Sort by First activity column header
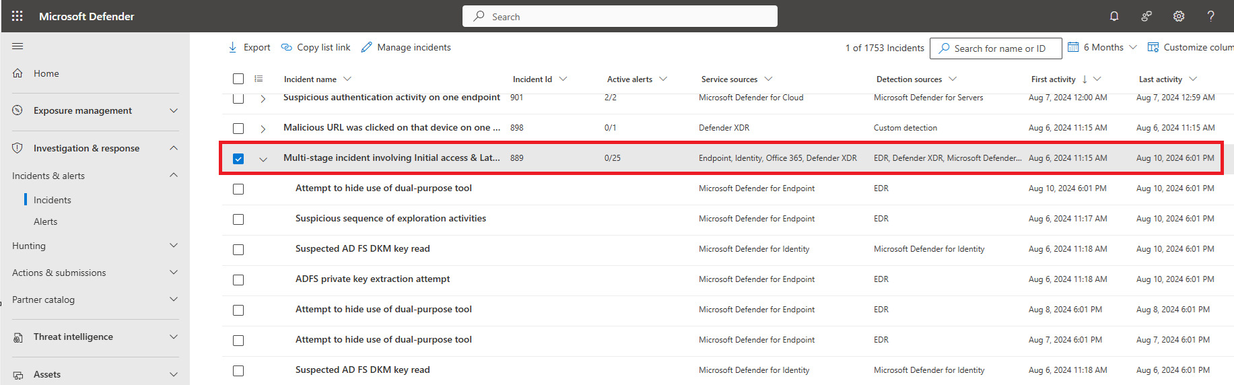Screen dimensions: 1234x385 1053,79
